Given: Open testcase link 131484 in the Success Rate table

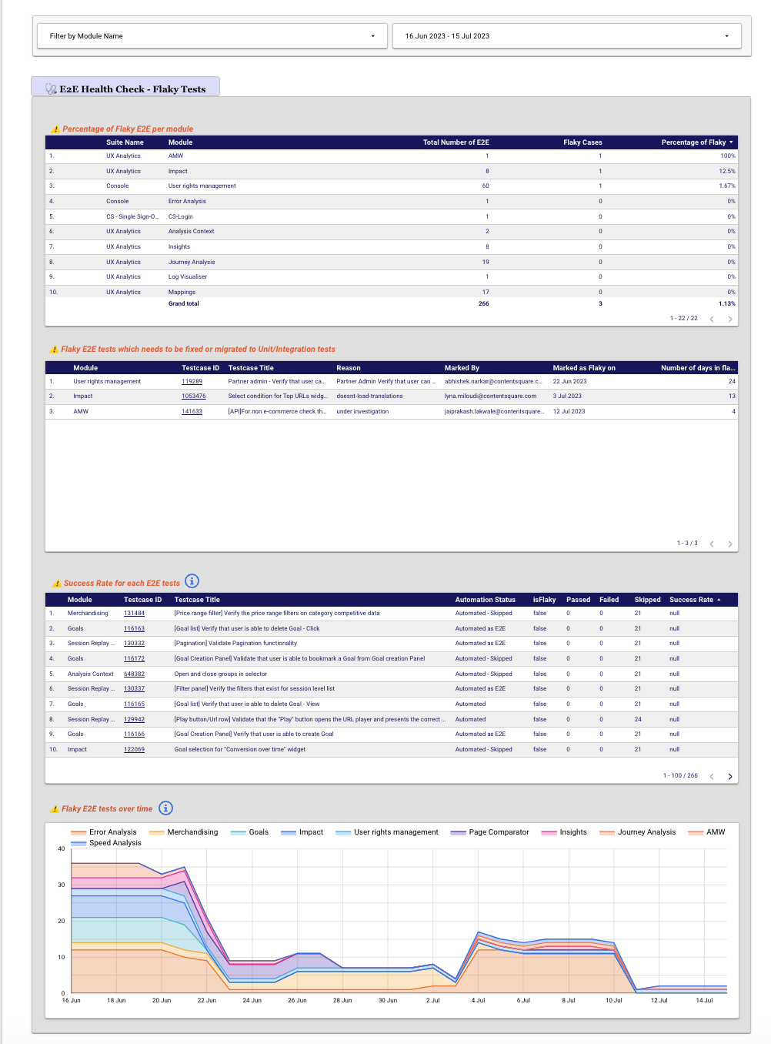Looking at the screenshot, I should (x=134, y=613).
